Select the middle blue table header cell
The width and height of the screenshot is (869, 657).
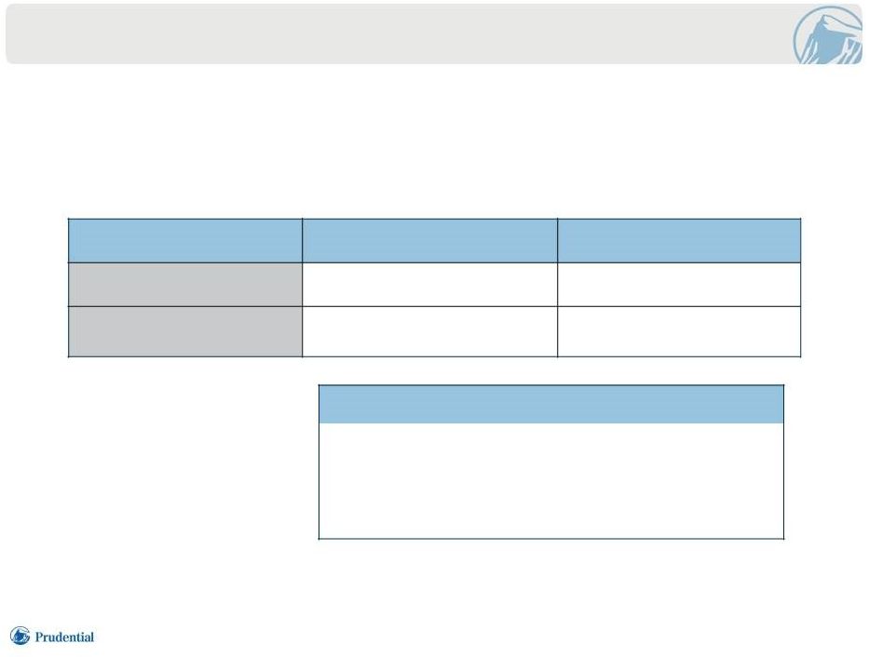[429, 241]
